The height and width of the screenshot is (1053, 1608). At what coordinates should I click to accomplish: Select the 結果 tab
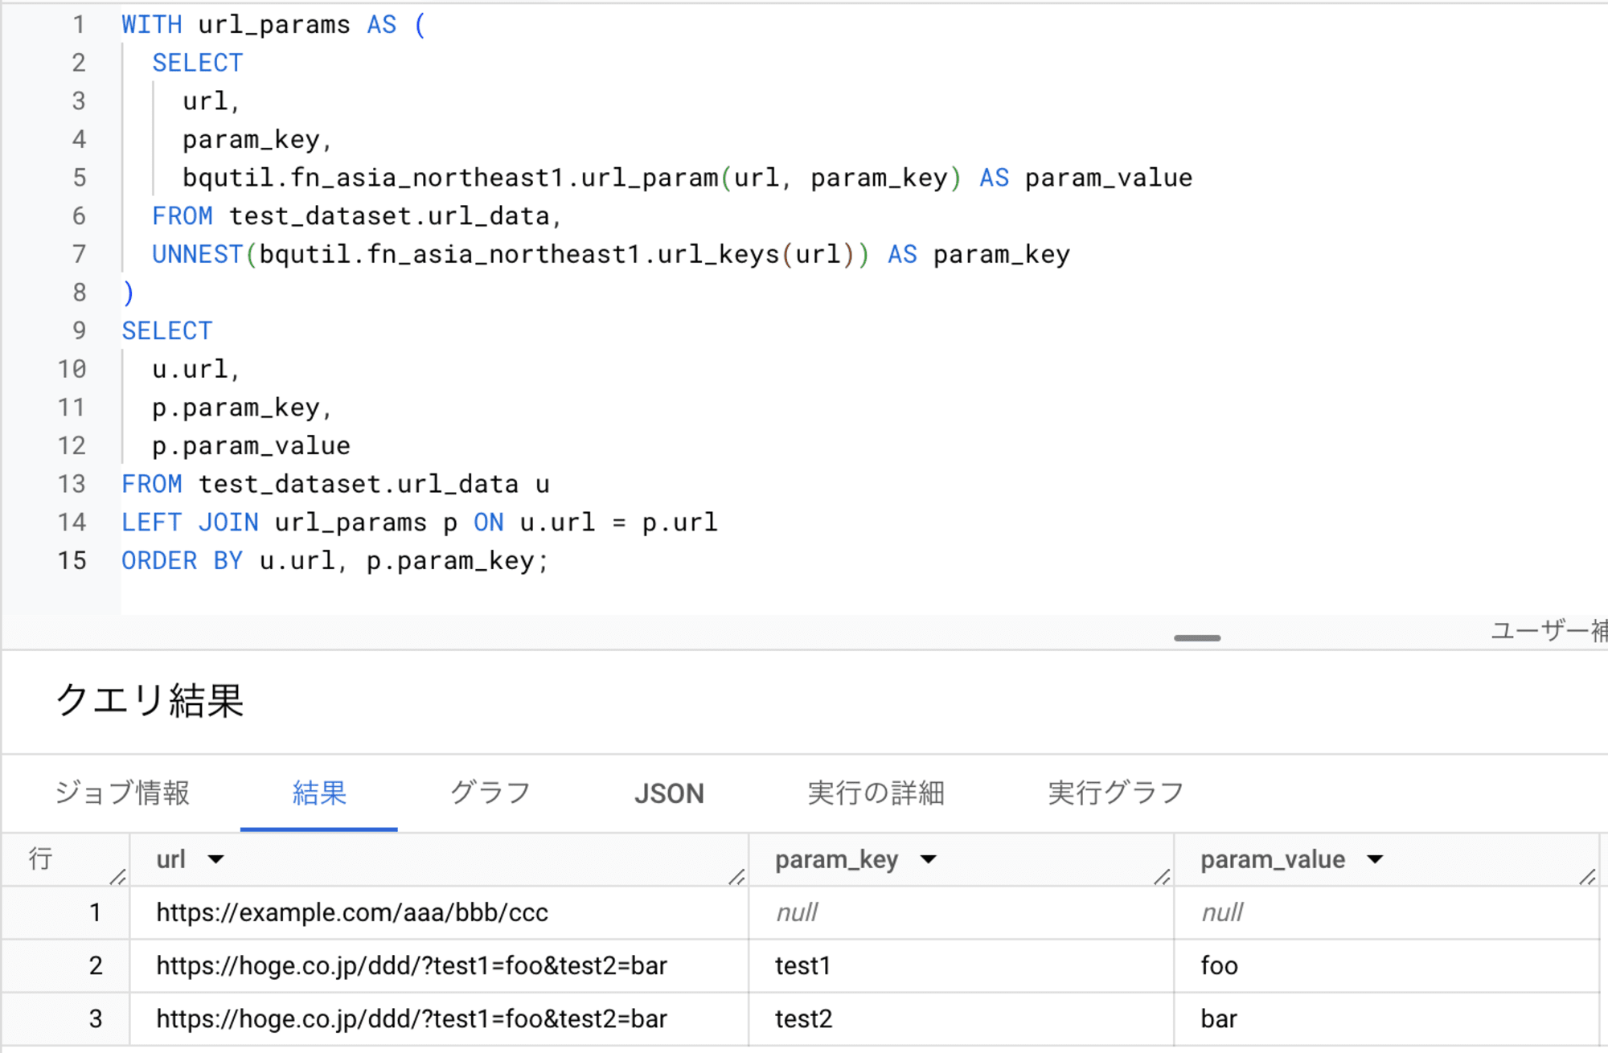pos(319,793)
